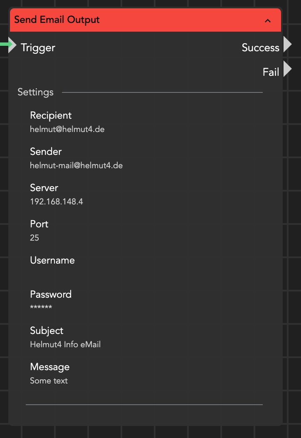Image resolution: width=301 pixels, height=438 pixels.
Task: Click the Server value 192.168.148.4
Action: pyautogui.click(x=57, y=202)
